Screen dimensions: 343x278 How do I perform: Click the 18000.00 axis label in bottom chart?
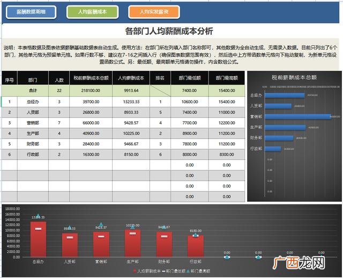[x=12, y=209]
